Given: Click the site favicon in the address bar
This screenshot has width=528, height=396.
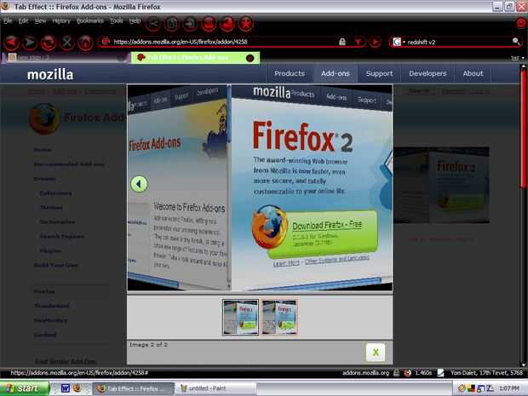Looking at the screenshot, I should point(106,42).
